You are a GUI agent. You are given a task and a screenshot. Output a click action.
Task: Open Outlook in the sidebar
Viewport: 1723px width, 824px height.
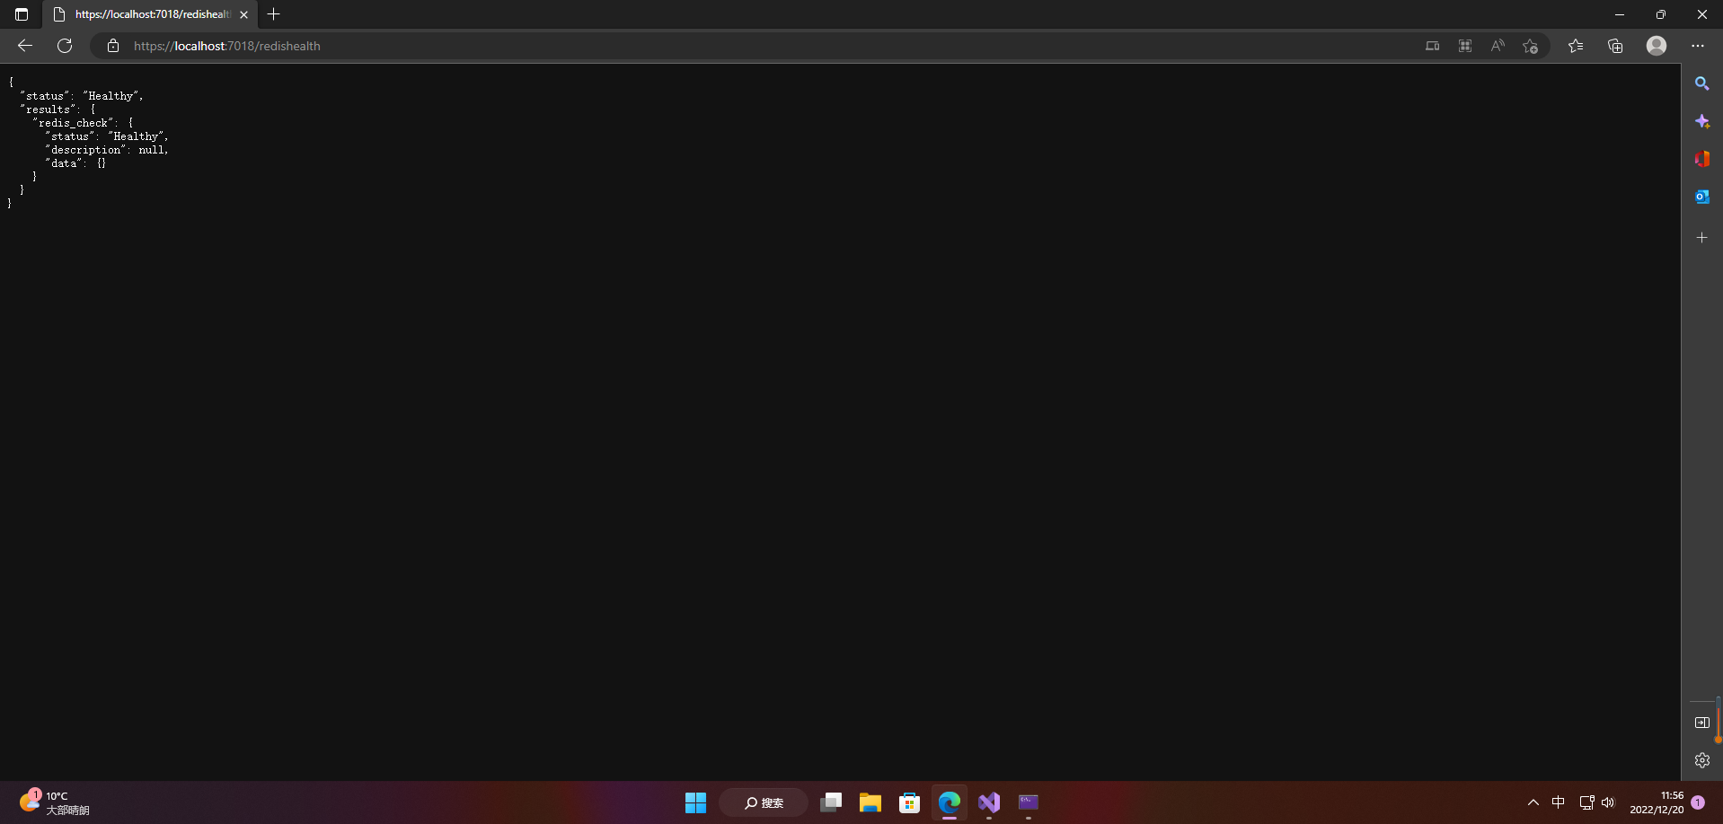point(1702,197)
